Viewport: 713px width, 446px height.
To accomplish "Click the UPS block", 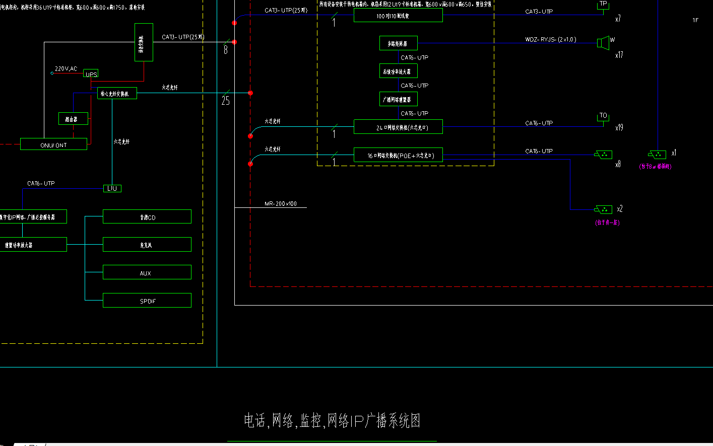I will 91,74.
